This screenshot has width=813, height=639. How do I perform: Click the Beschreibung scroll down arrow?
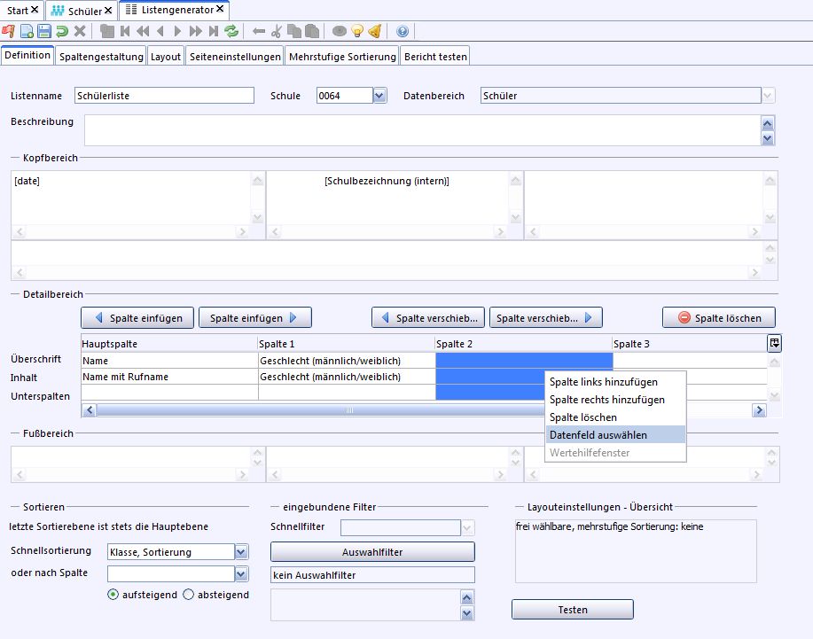click(768, 138)
